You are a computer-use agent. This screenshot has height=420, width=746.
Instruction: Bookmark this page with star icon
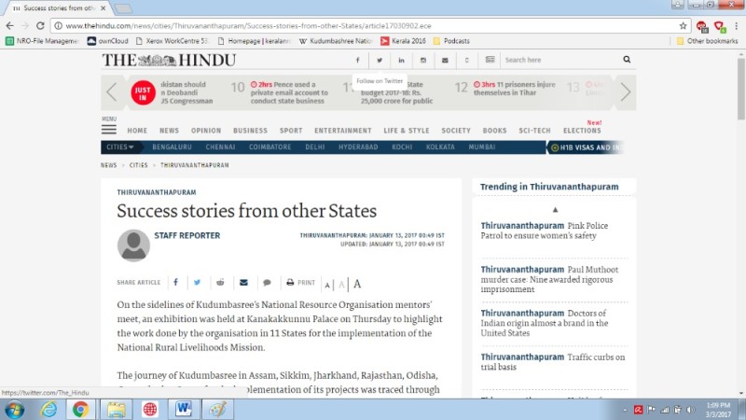coord(683,26)
